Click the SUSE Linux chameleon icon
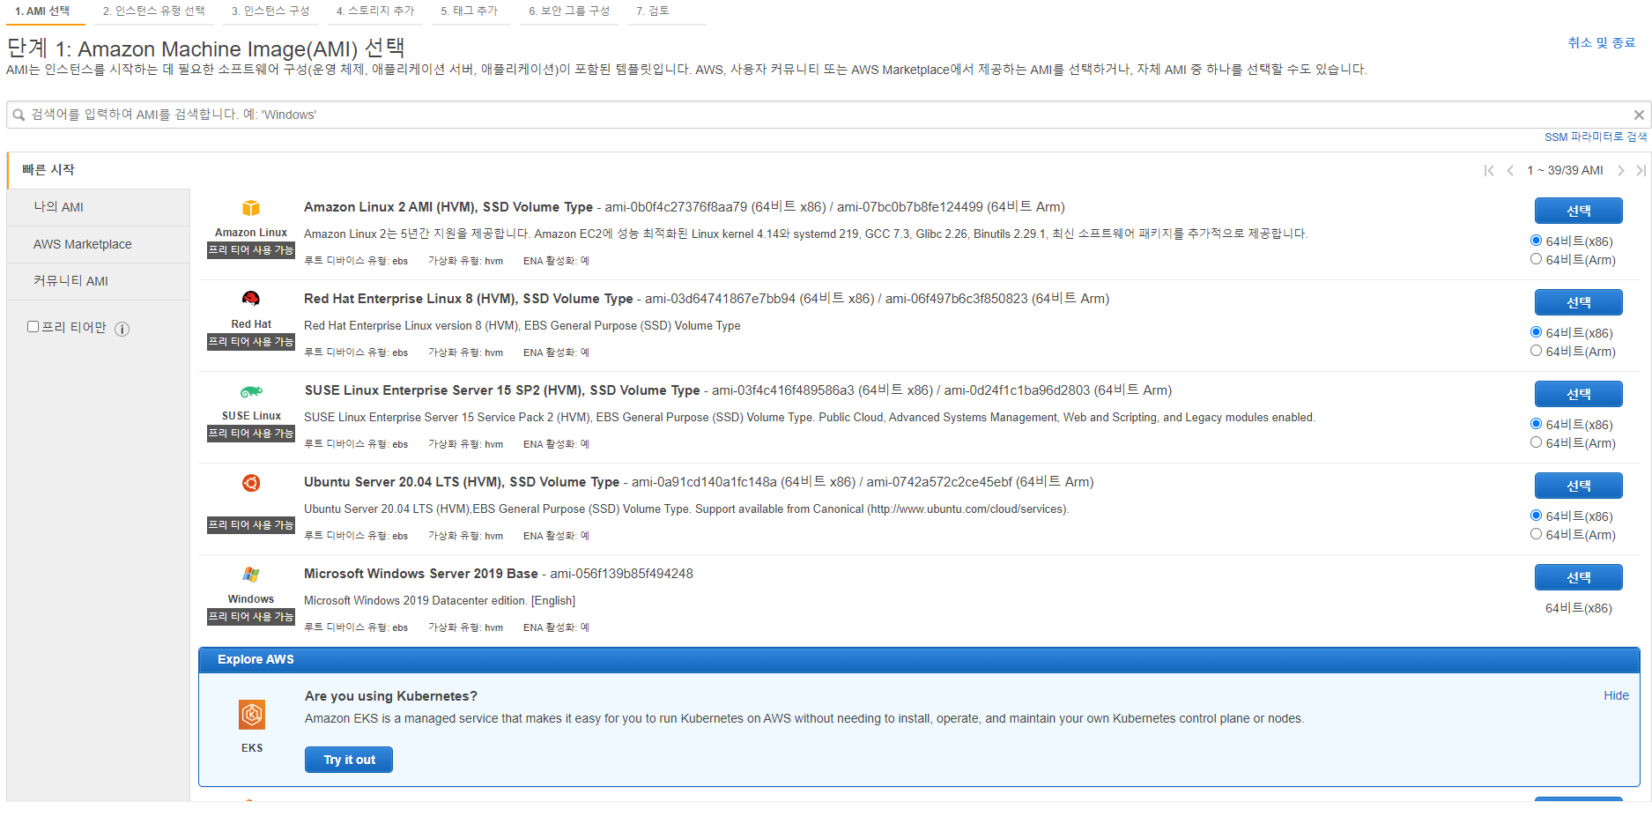The image size is (1652, 824). click(x=251, y=391)
